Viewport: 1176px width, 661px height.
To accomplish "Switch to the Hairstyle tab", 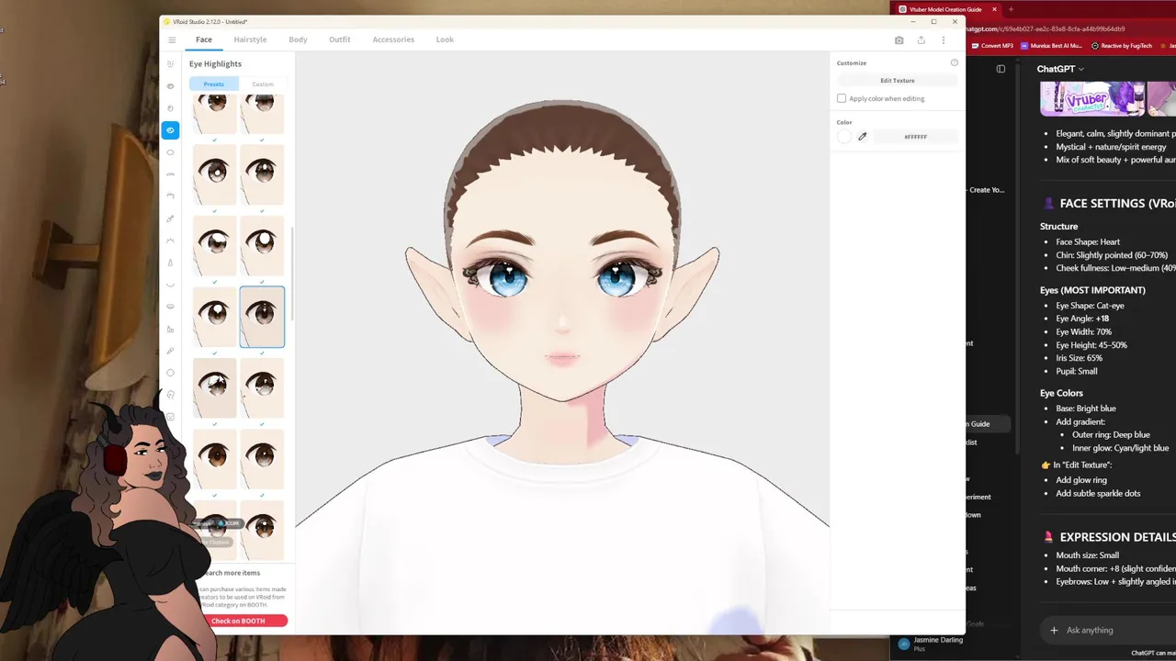I will [250, 39].
